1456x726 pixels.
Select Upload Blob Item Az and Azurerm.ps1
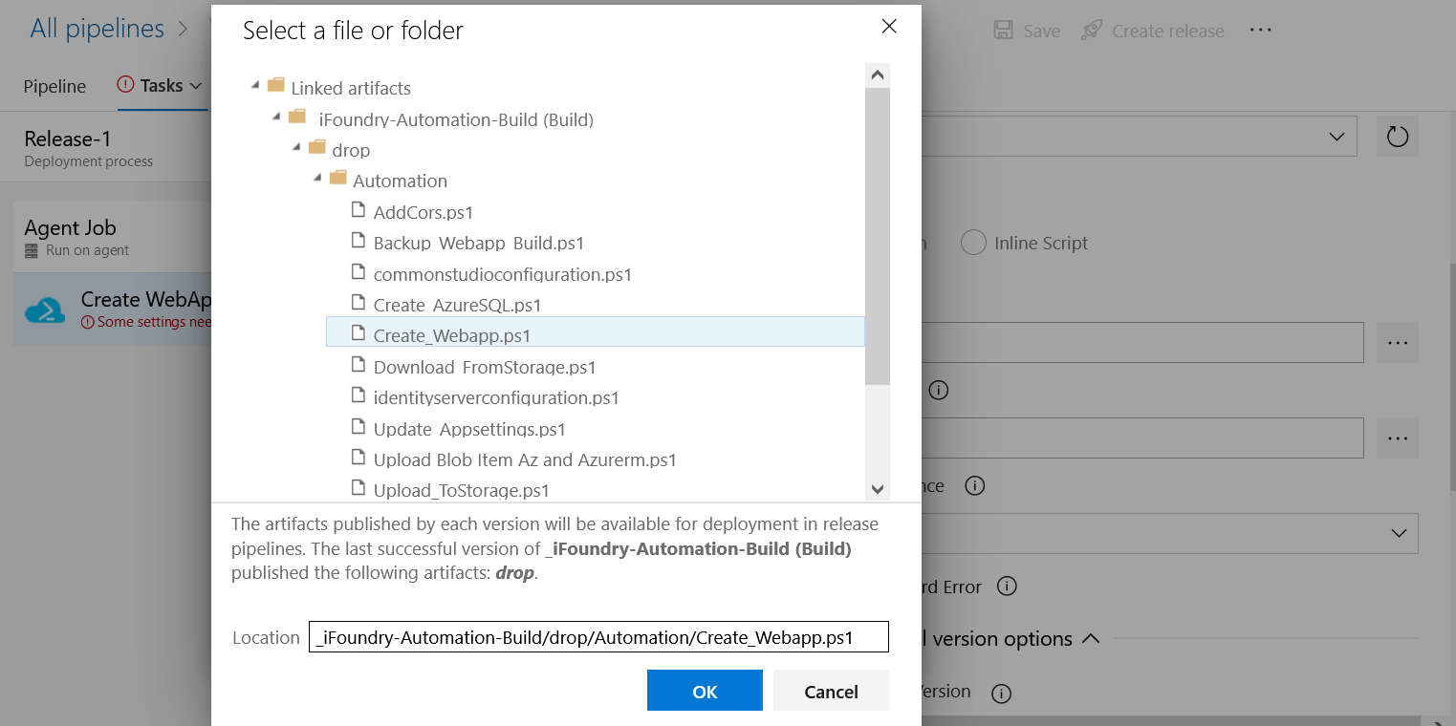pos(525,459)
